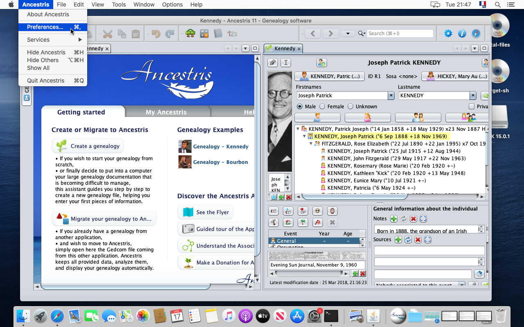Switch to the My Ancestris tab
524x327 pixels.
pyautogui.click(x=166, y=112)
